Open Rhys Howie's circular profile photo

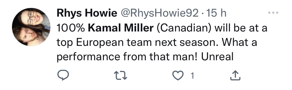click(31, 27)
